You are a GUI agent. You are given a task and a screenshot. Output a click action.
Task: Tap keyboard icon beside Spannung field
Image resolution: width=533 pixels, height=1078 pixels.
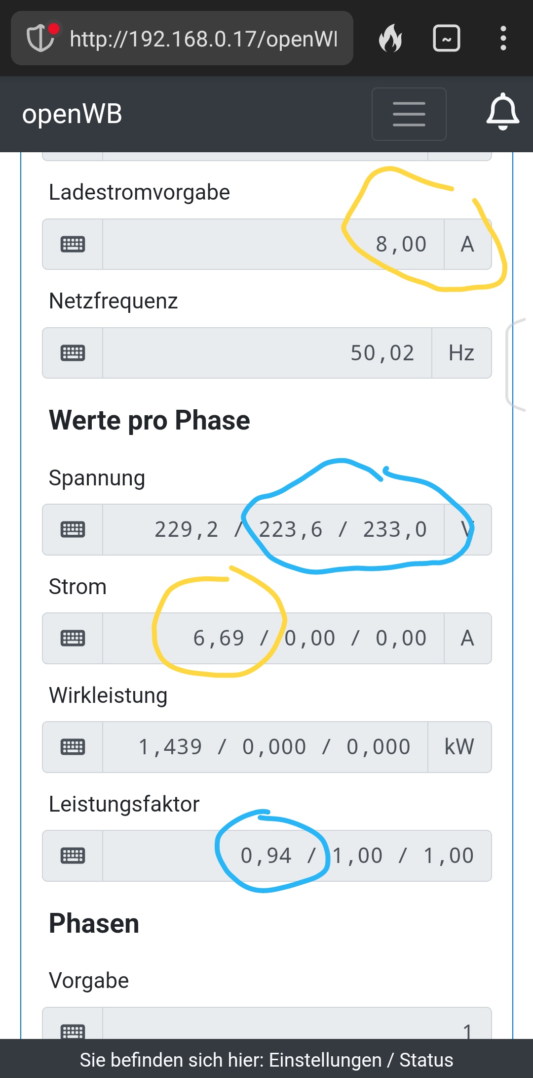pyautogui.click(x=73, y=529)
